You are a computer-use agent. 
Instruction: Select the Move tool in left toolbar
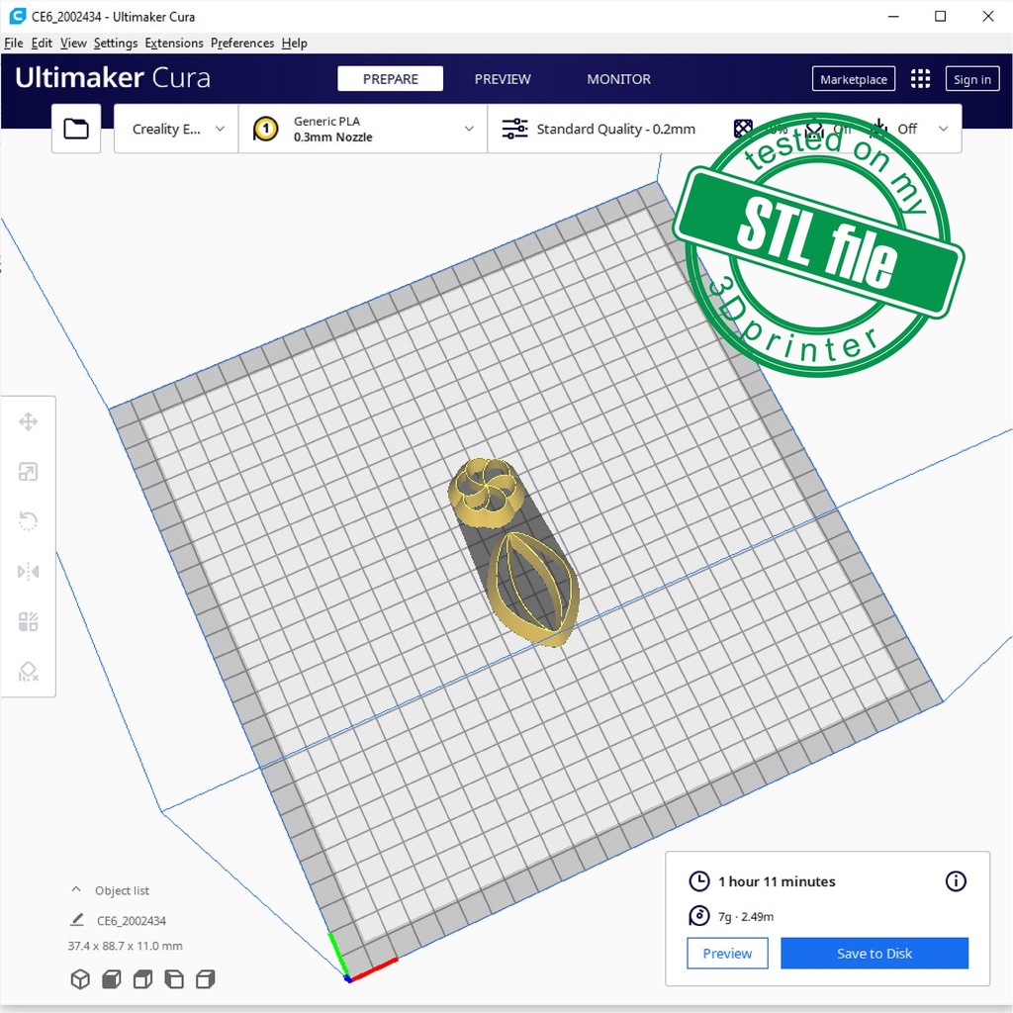(x=28, y=422)
